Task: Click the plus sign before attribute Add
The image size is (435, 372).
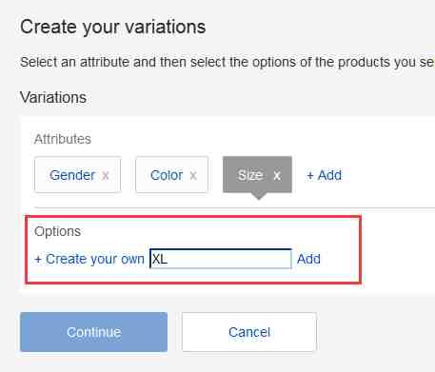Action: pyautogui.click(x=310, y=175)
